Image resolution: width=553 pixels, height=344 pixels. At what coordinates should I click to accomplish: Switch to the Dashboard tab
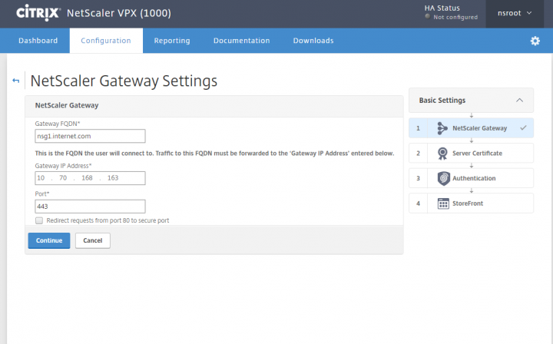click(x=38, y=41)
